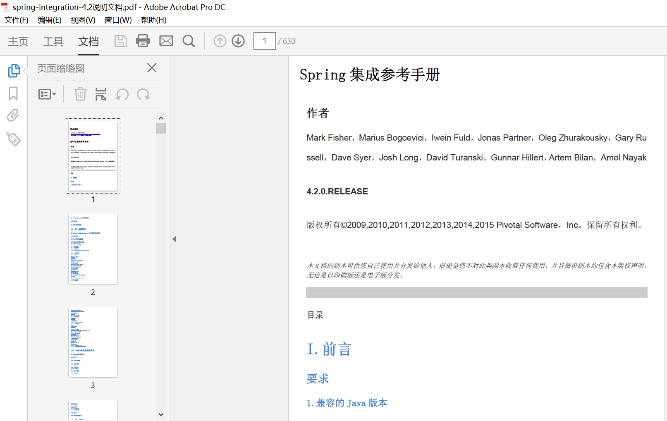Viewport: 667px width, 421px height.
Task: Click the partially visible page 4 thumbnail
Action: [x=93, y=410]
